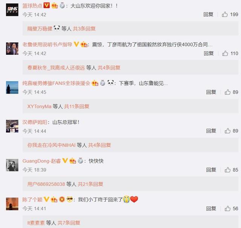
Task: Open 汉德萨姆阳 user profile name link
Action: coord(35,122)
